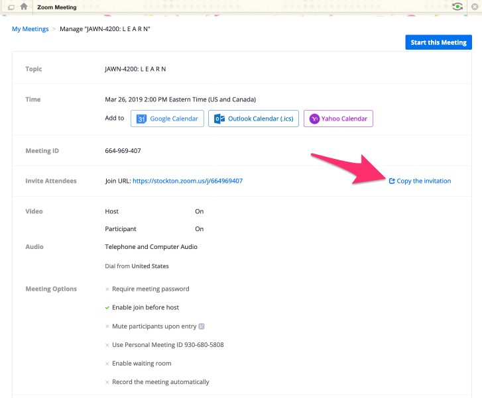Close the Zoom Meeting panel with X icon
The width and height of the screenshot is (482, 398).
(475, 7)
